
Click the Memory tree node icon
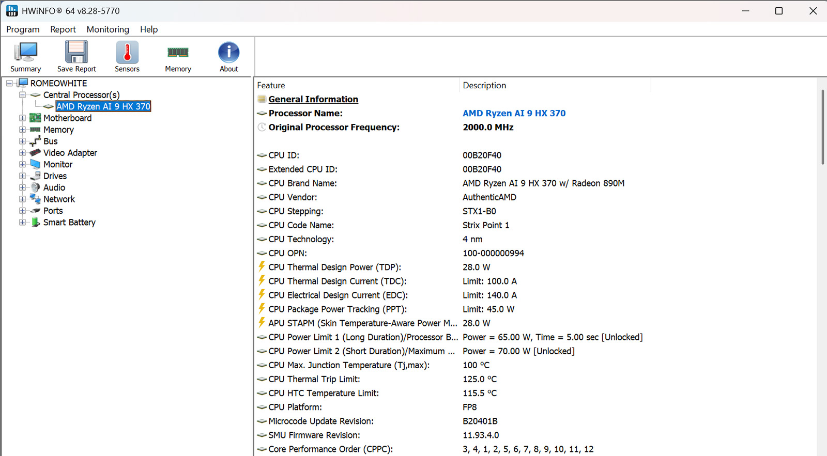click(35, 130)
